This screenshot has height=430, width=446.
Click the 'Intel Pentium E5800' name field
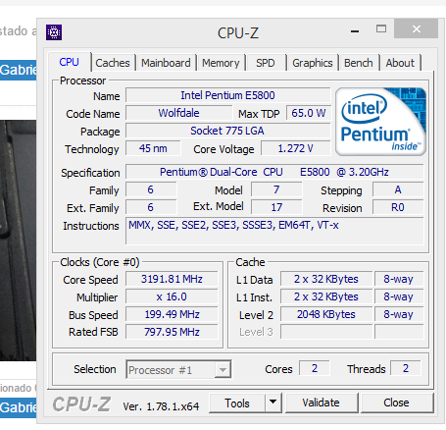click(x=227, y=95)
